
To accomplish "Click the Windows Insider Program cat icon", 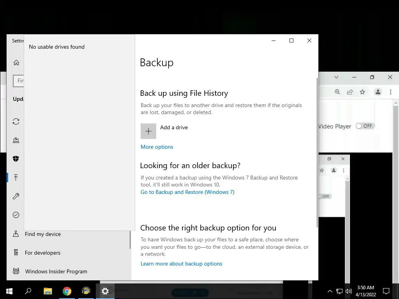I will [x=16, y=271].
